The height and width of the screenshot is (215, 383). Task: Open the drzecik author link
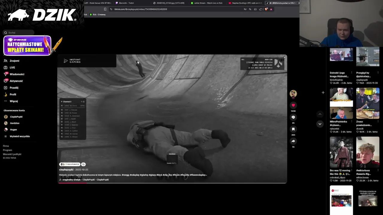360,129
